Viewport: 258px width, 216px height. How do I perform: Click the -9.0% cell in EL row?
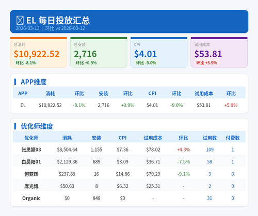176,105
